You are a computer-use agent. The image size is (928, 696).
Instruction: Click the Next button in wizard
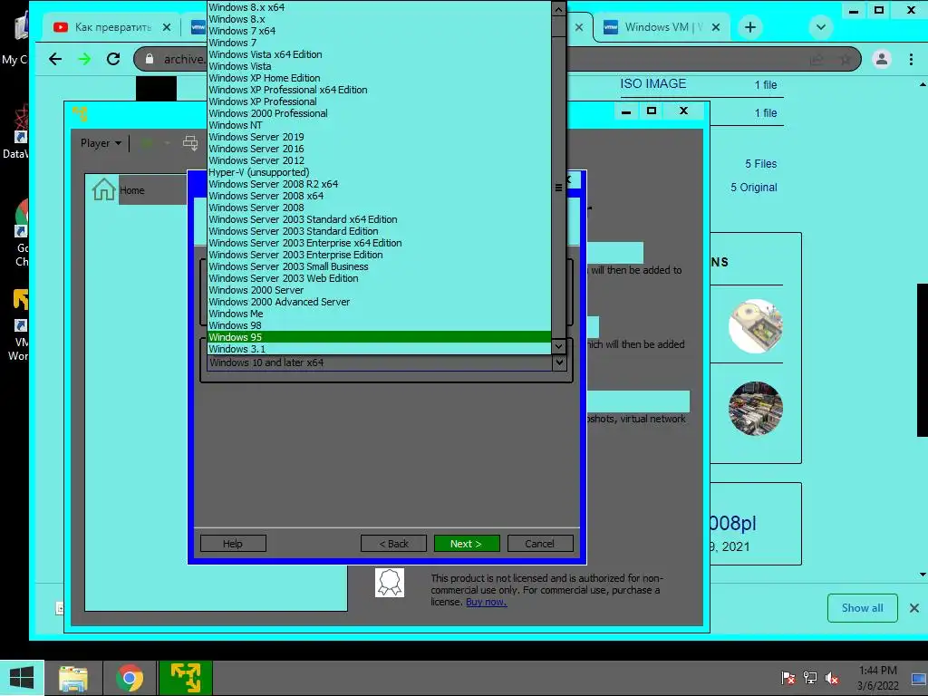tap(467, 544)
